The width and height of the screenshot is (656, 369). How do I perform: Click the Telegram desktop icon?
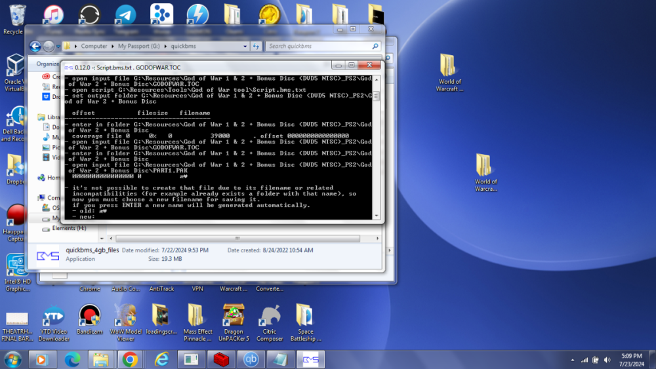(x=125, y=15)
